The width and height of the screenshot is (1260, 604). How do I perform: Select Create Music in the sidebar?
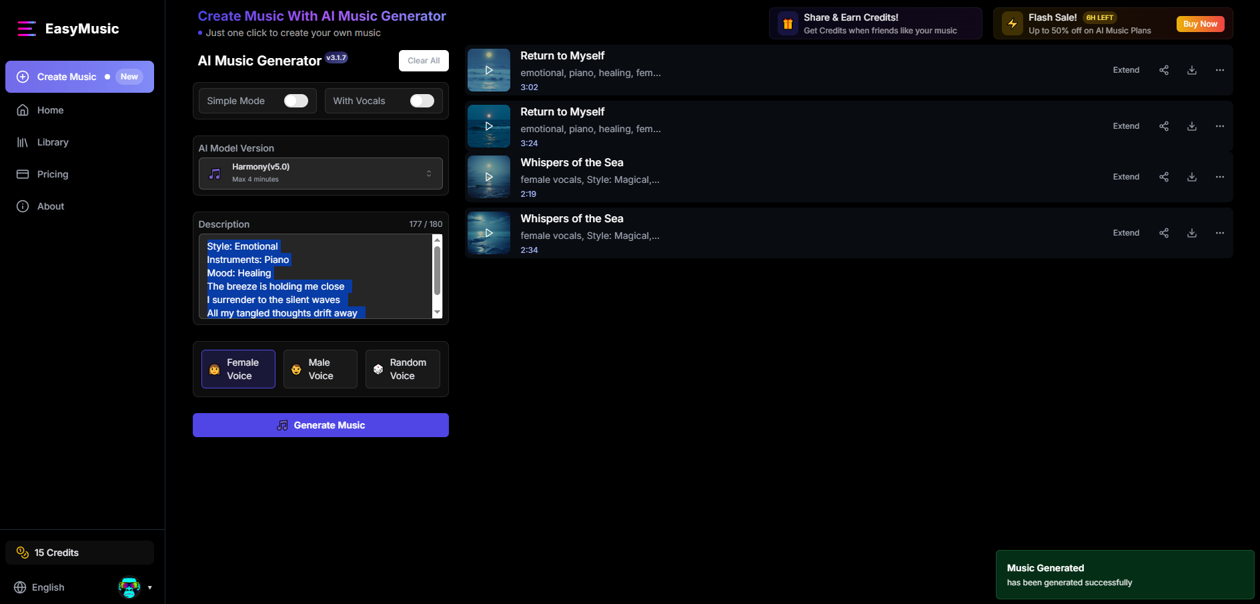79,77
